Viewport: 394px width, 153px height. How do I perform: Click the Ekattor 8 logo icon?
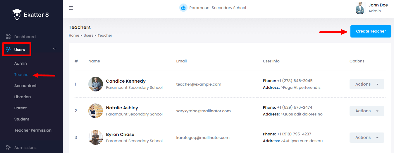coord(17,14)
